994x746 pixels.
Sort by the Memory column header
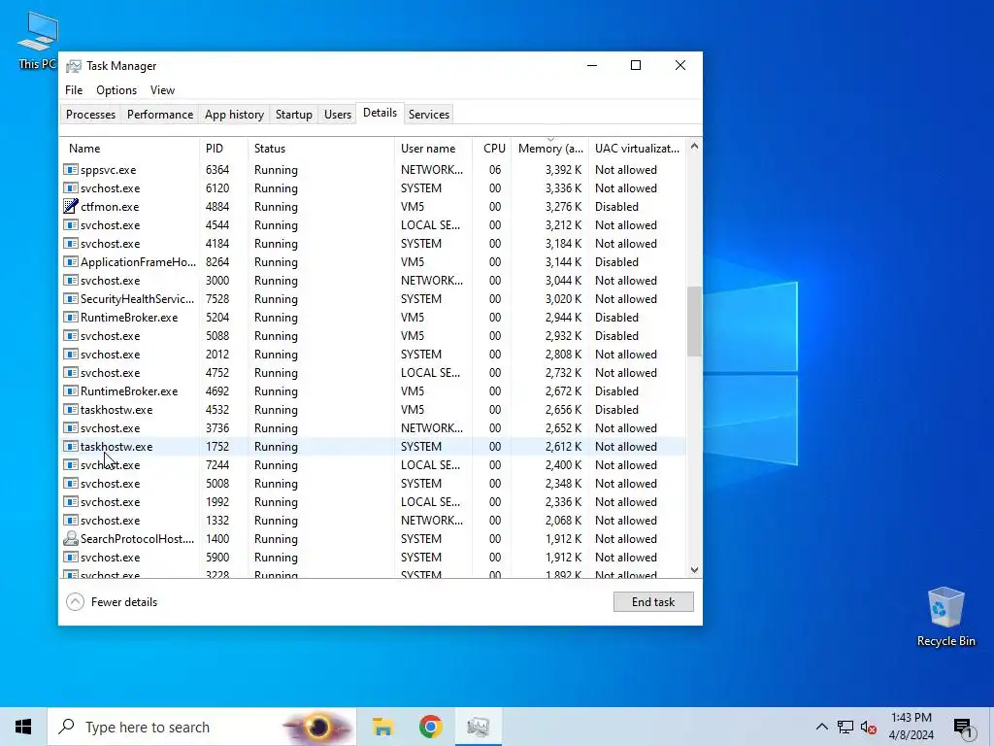pos(550,149)
